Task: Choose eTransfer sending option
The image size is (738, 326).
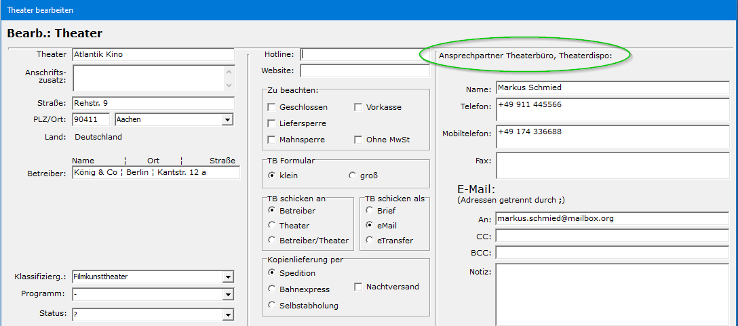Action: 370,241
